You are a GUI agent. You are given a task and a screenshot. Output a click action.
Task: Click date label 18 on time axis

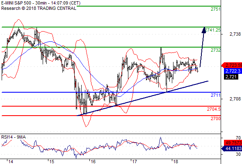[176, 162]
